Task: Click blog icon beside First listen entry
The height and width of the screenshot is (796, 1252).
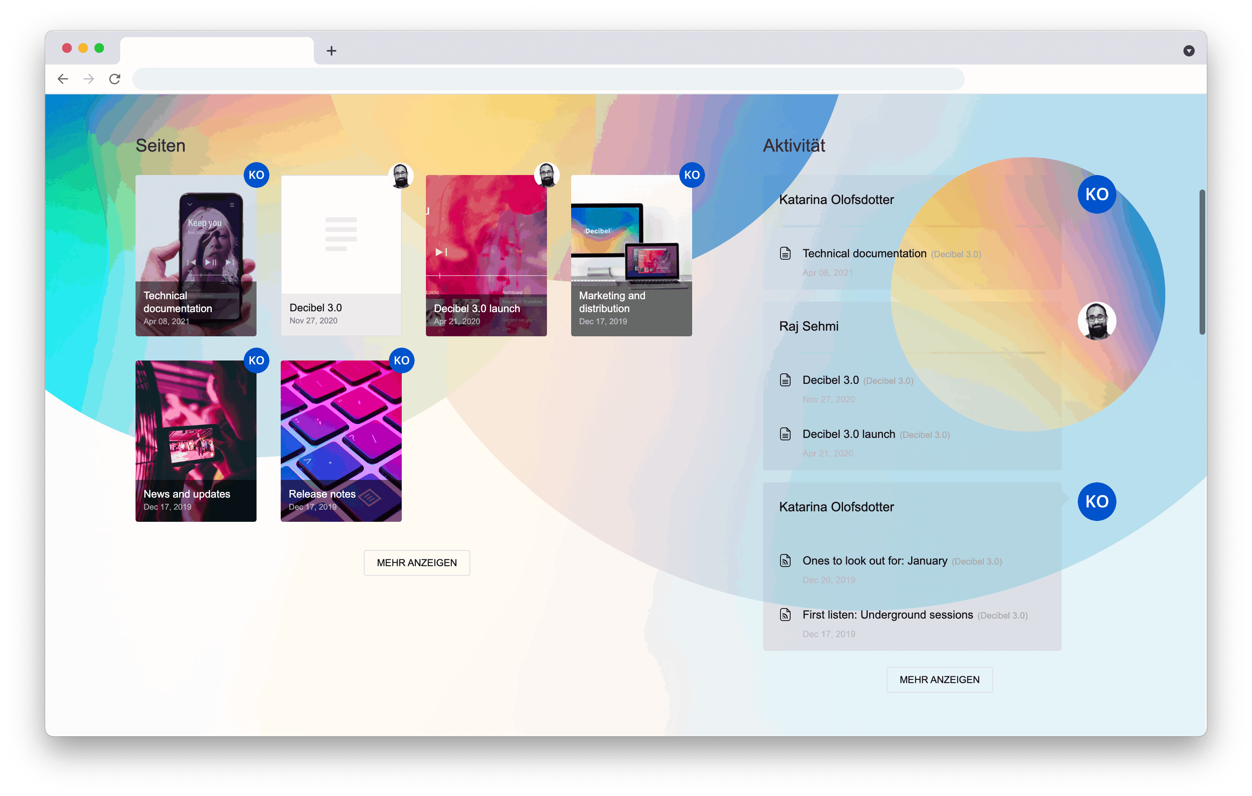Action: click(785, 615)
